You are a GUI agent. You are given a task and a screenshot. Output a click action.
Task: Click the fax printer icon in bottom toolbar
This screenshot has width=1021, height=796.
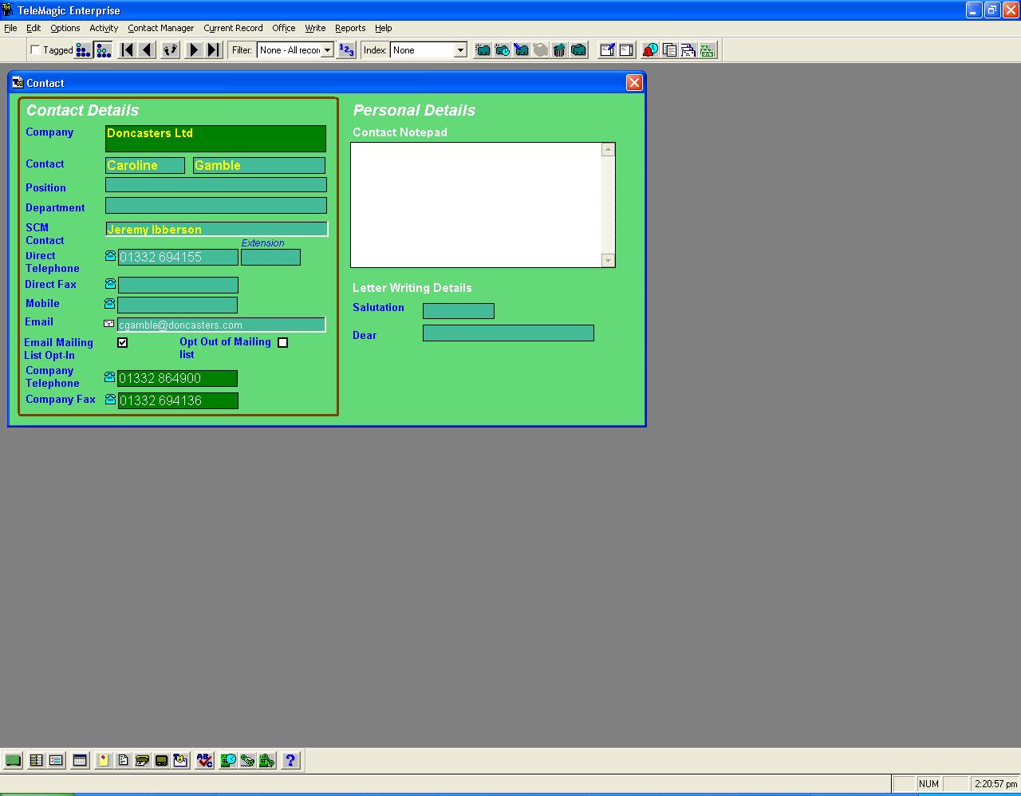coord(142,761)
